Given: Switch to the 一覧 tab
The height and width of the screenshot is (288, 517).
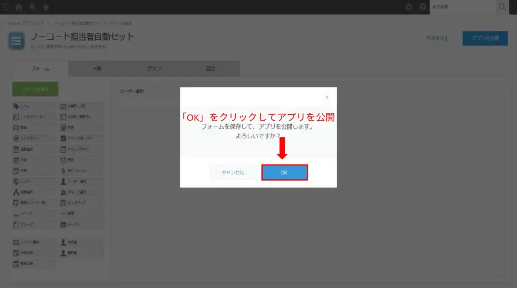Looking at the screenshot, I should click(x=97, y=68).
